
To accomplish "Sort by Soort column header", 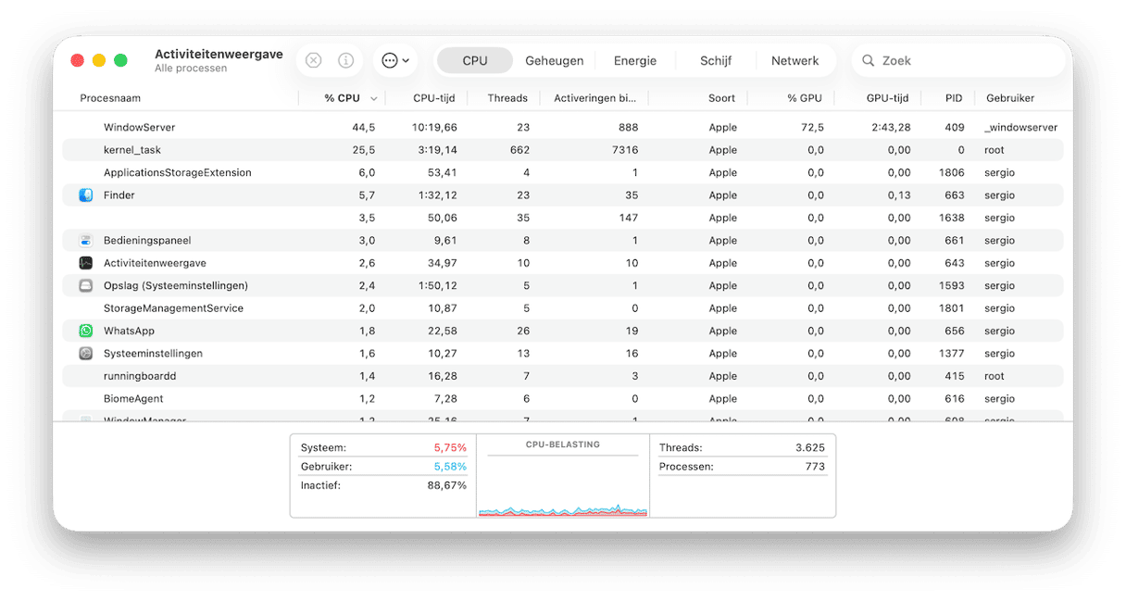I will pyautogui.click(x=722, y=98).
